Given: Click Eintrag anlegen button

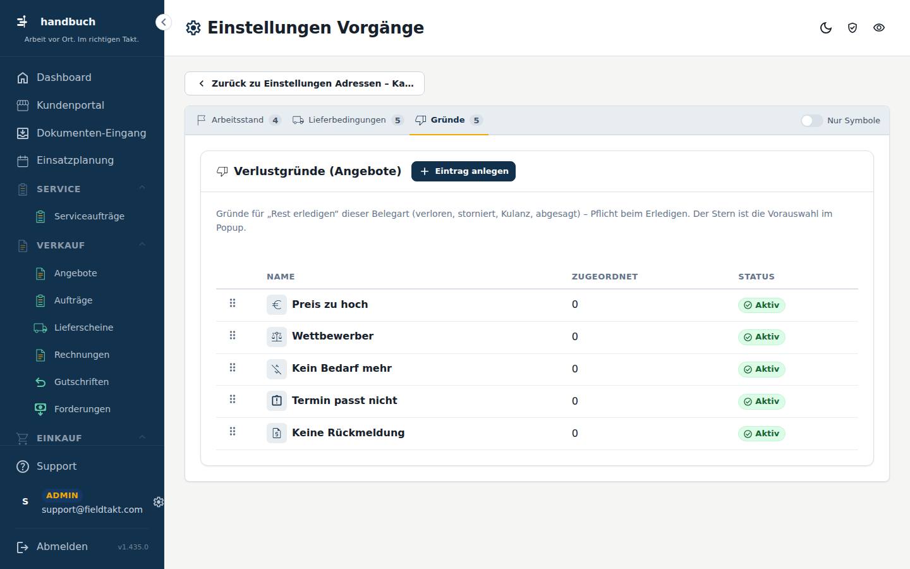Looking at the screenshot, I should (463, 171).
